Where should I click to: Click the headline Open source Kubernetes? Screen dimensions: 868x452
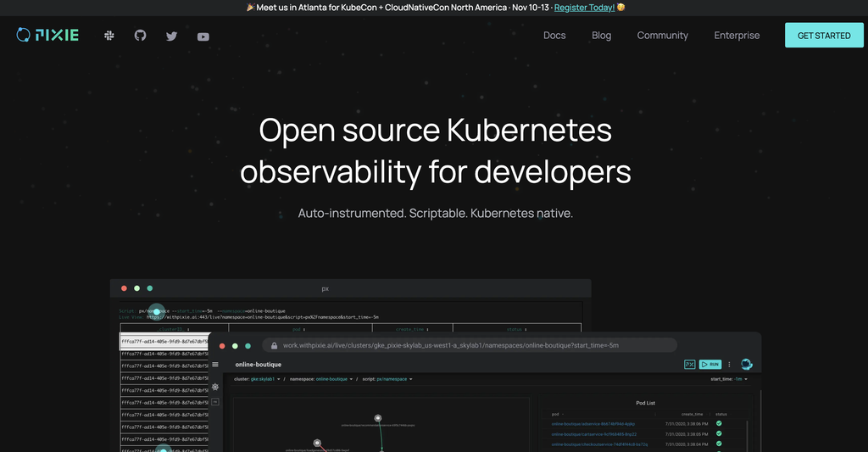click(x=435, y=130)
